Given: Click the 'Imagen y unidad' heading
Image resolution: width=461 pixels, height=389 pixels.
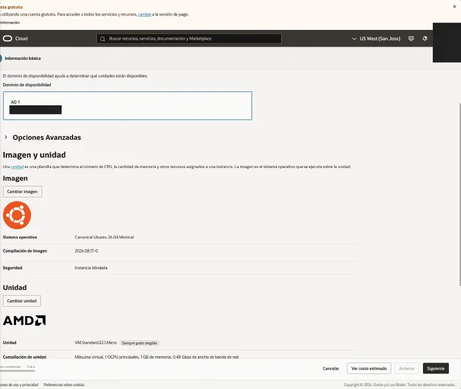Looking at the screenshot, I should click(x=34, y=155).
